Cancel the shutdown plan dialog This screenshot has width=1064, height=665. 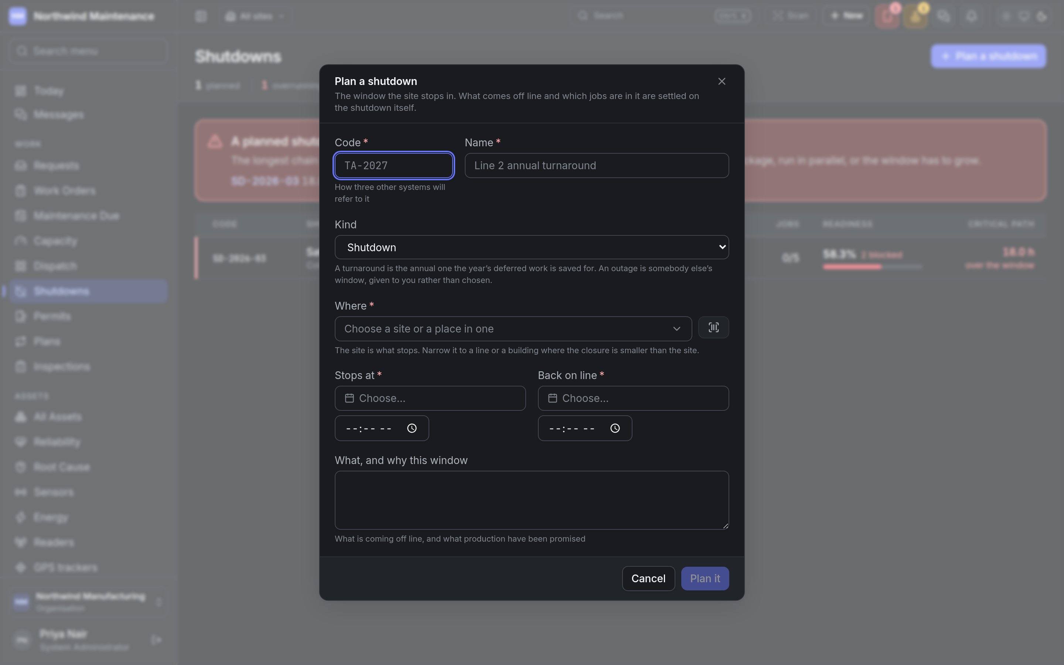(648, 578)
